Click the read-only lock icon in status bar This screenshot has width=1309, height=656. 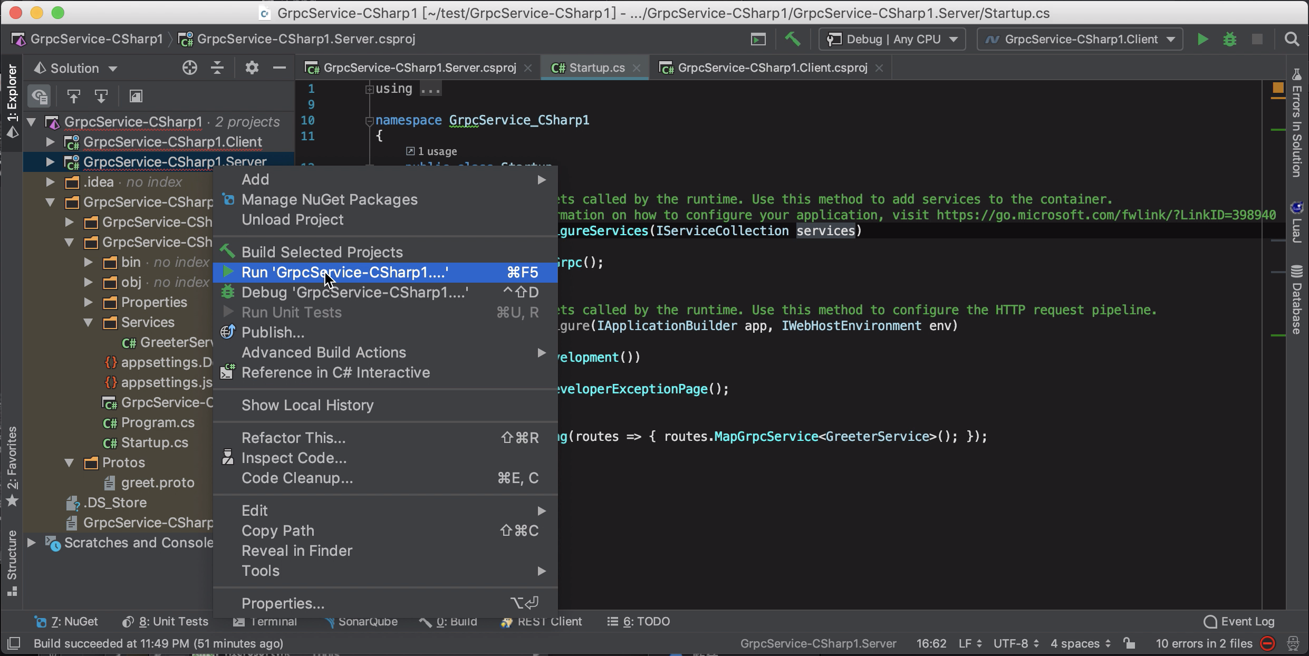pyautogui.click(x=1129, y=643)
